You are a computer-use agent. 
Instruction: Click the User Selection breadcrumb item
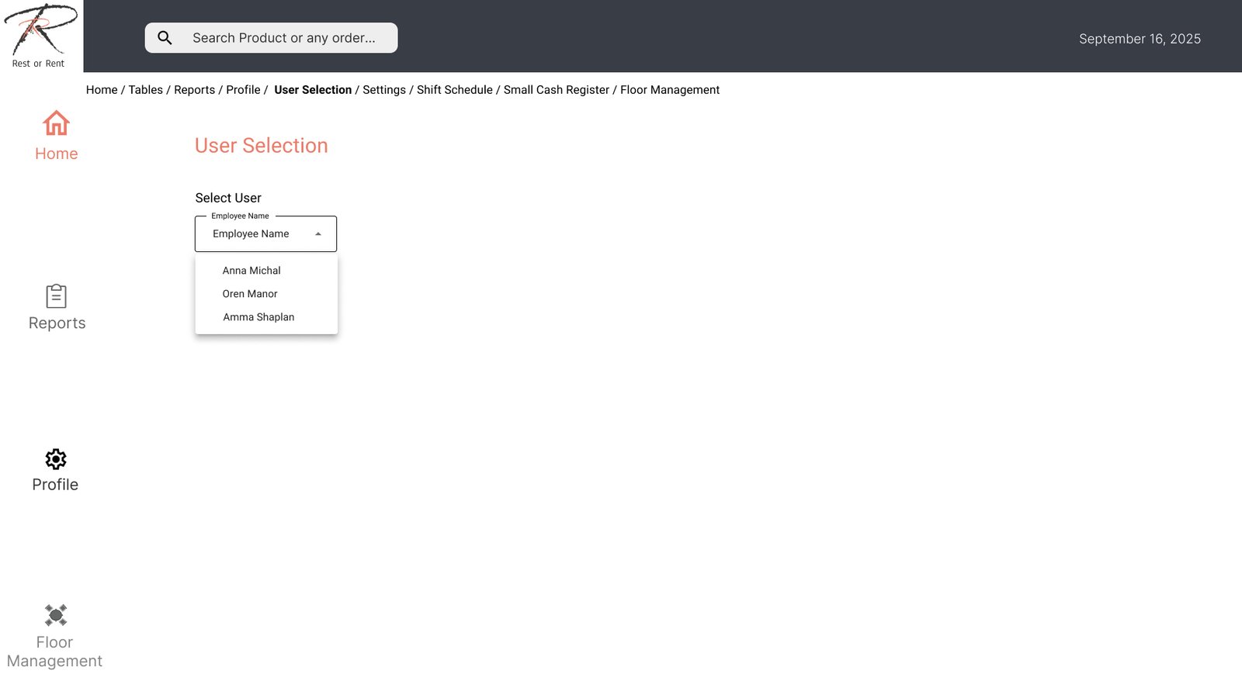coord(313,90)
